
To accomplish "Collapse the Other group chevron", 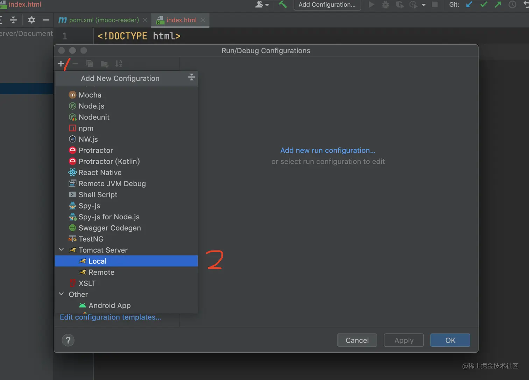I will click(x=61, y=294).
